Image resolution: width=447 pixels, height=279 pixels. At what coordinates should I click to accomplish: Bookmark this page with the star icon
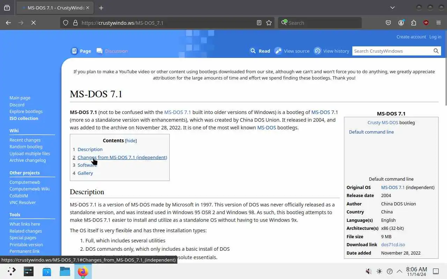point(269,23)
